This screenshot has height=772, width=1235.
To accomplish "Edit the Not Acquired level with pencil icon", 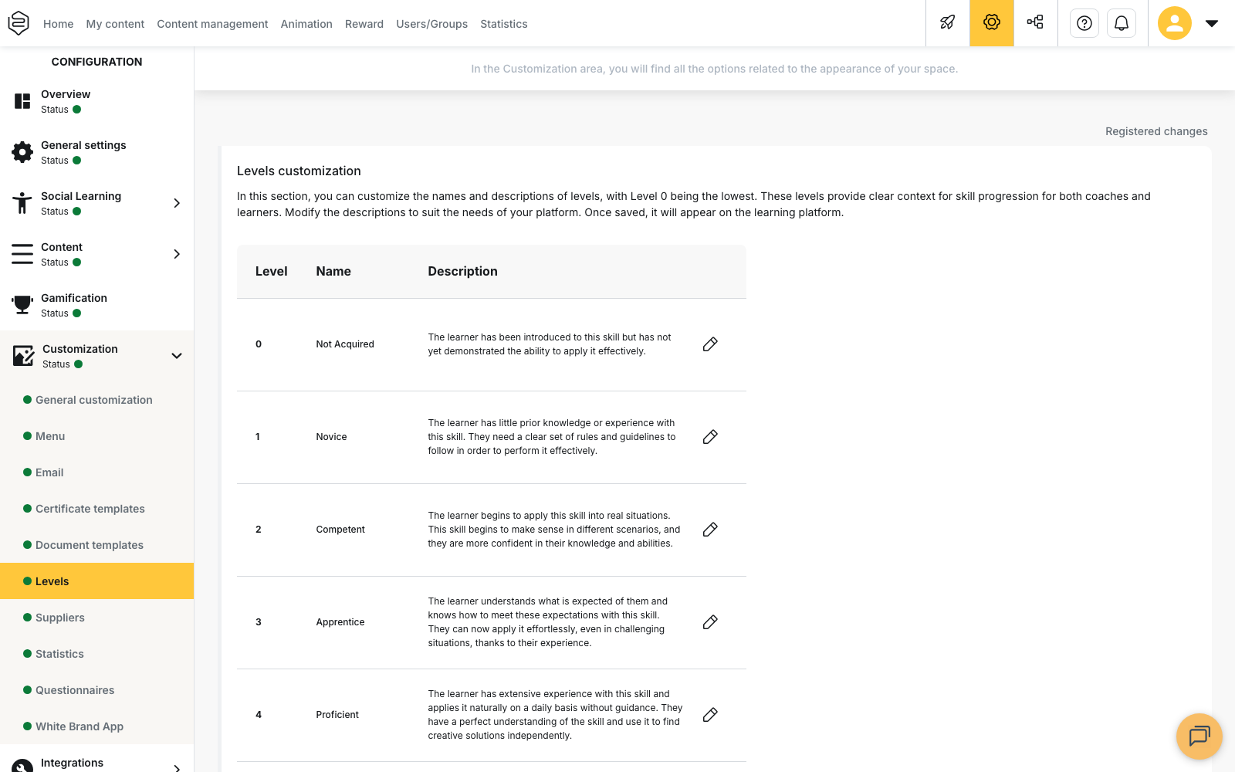I will pos(710,344).
